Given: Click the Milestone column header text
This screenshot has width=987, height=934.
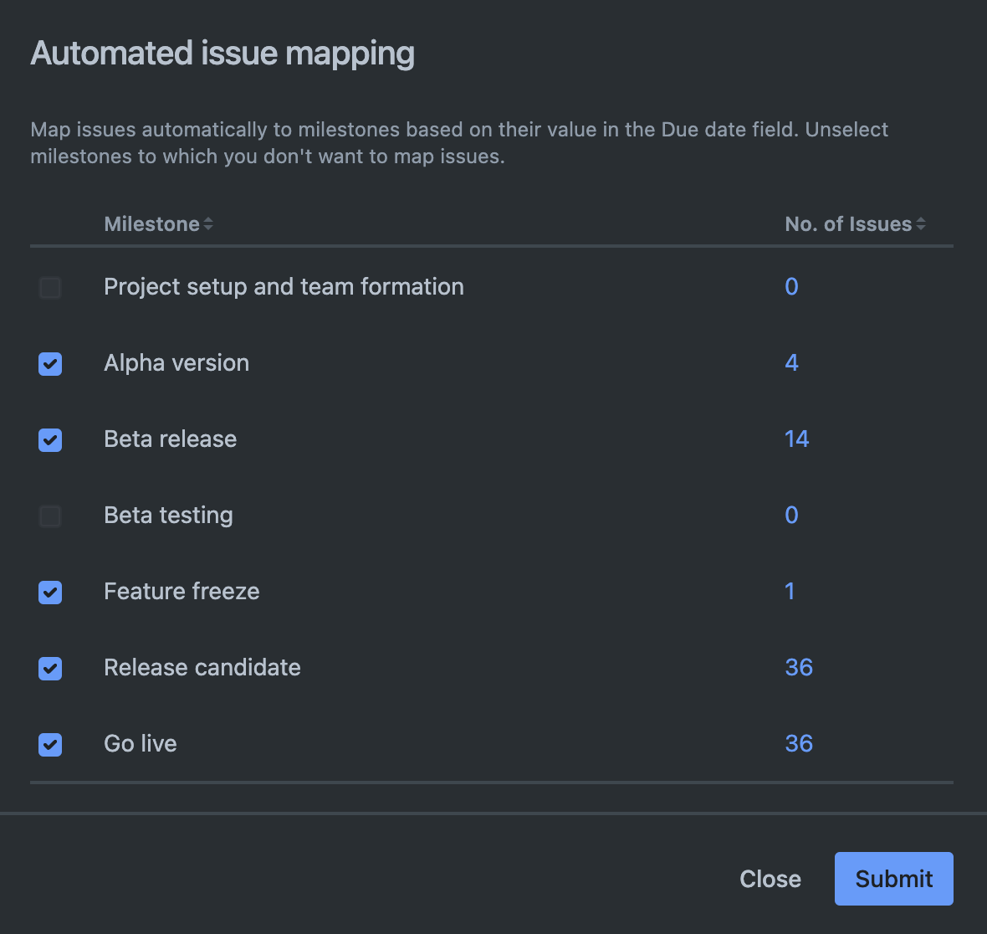Looking at the screenshot, I should point(151,224).
